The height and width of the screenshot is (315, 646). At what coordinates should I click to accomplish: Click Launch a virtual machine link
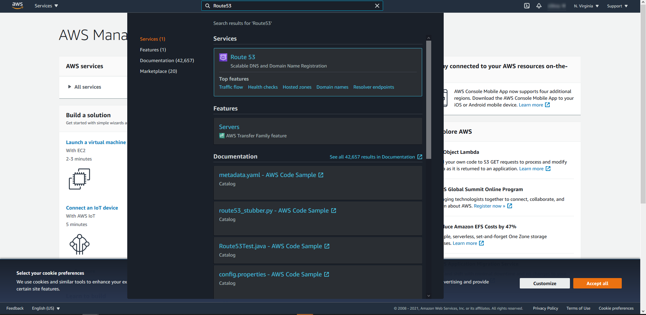click(96, 142)
